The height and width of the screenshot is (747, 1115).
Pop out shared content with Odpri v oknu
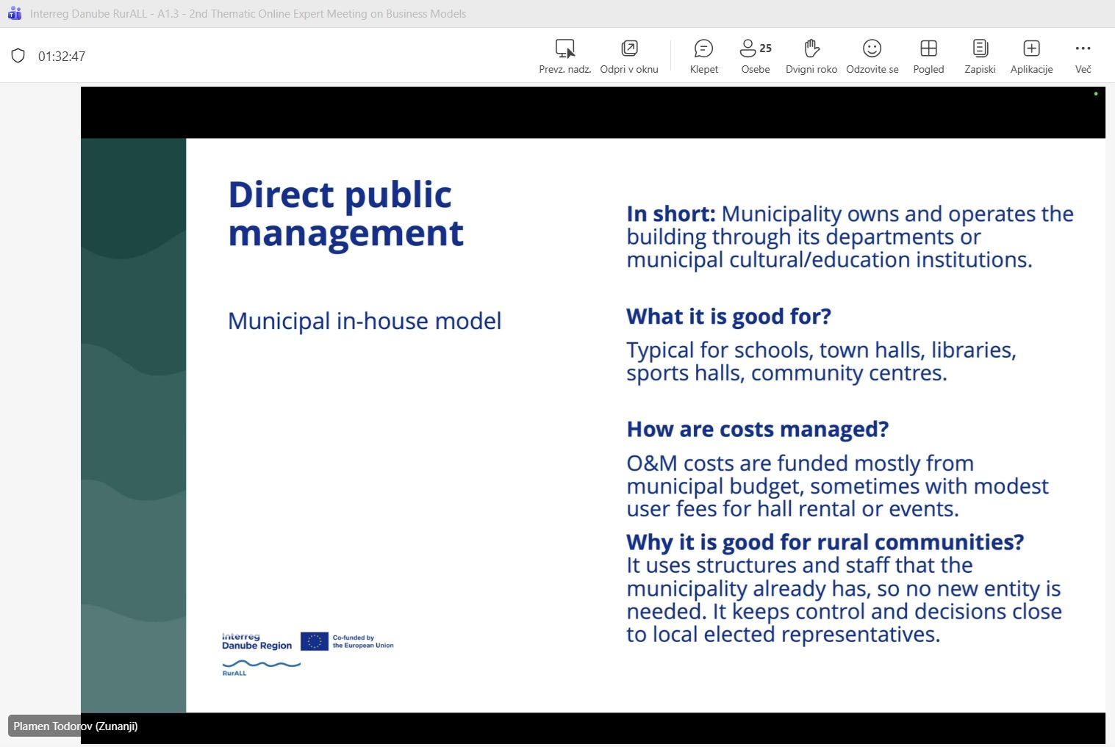(x=629, y=49)
